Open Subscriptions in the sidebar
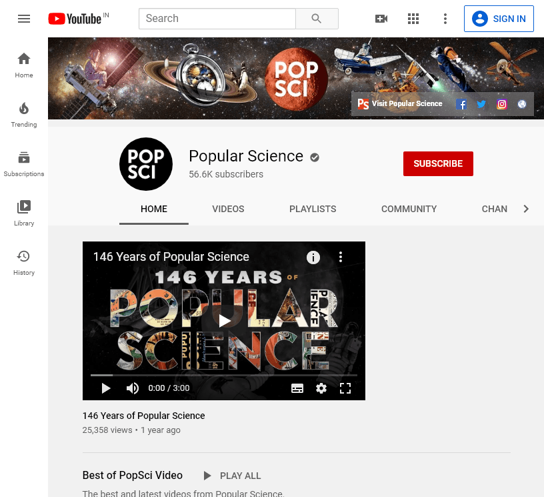The width and height of the screenshot is (544, 497). 24,164
